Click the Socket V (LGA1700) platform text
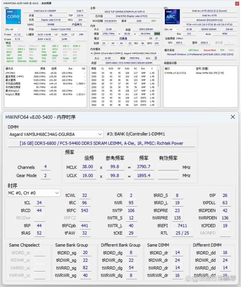 point(61,29)
